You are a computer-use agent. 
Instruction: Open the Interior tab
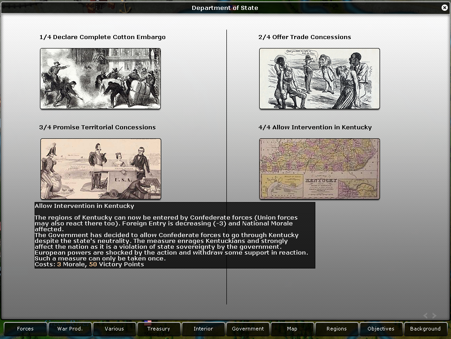coord(203,329)
